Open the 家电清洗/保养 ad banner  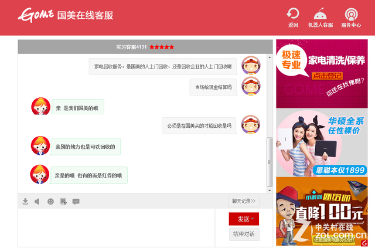tap(322, 74)
